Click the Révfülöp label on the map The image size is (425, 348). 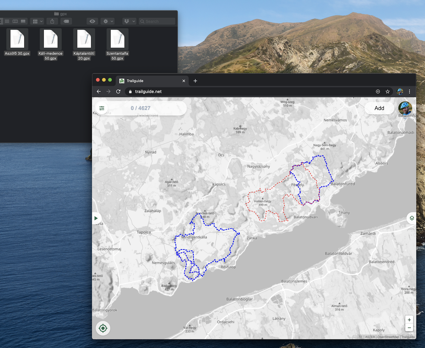point(228,267)
